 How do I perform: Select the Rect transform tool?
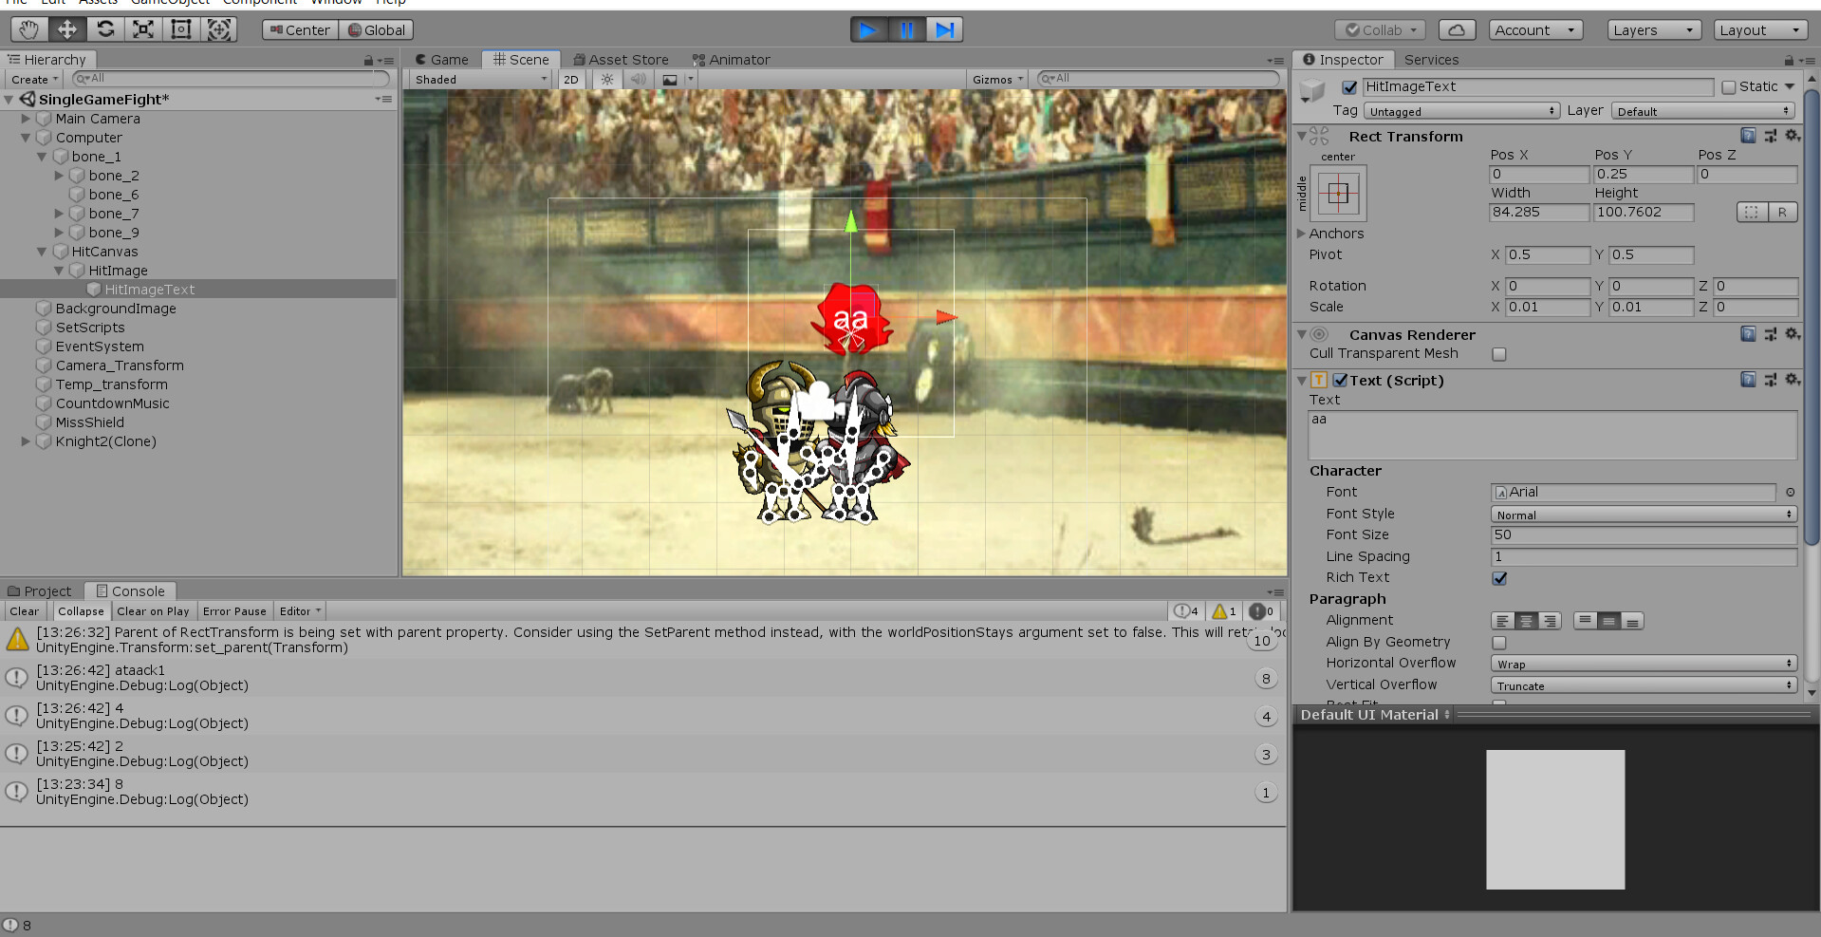click(x=180, y=29)
